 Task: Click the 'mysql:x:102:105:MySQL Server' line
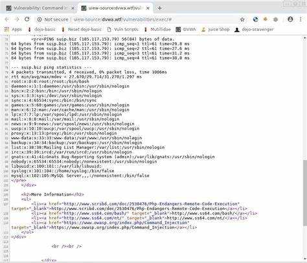80,176
